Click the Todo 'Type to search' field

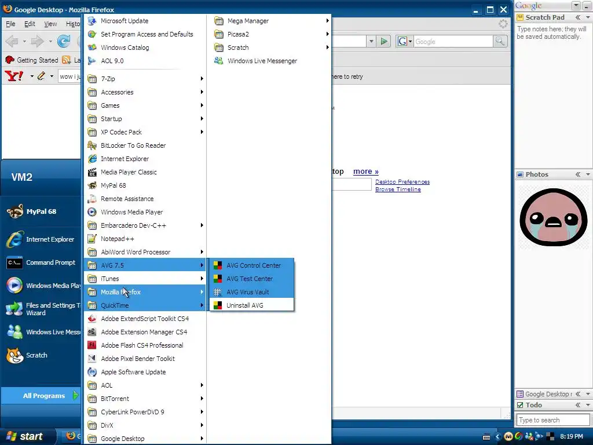pos(552,420)
